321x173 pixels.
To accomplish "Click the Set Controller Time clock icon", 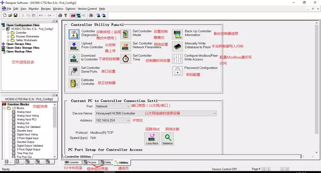I will (x=126, y=59).
